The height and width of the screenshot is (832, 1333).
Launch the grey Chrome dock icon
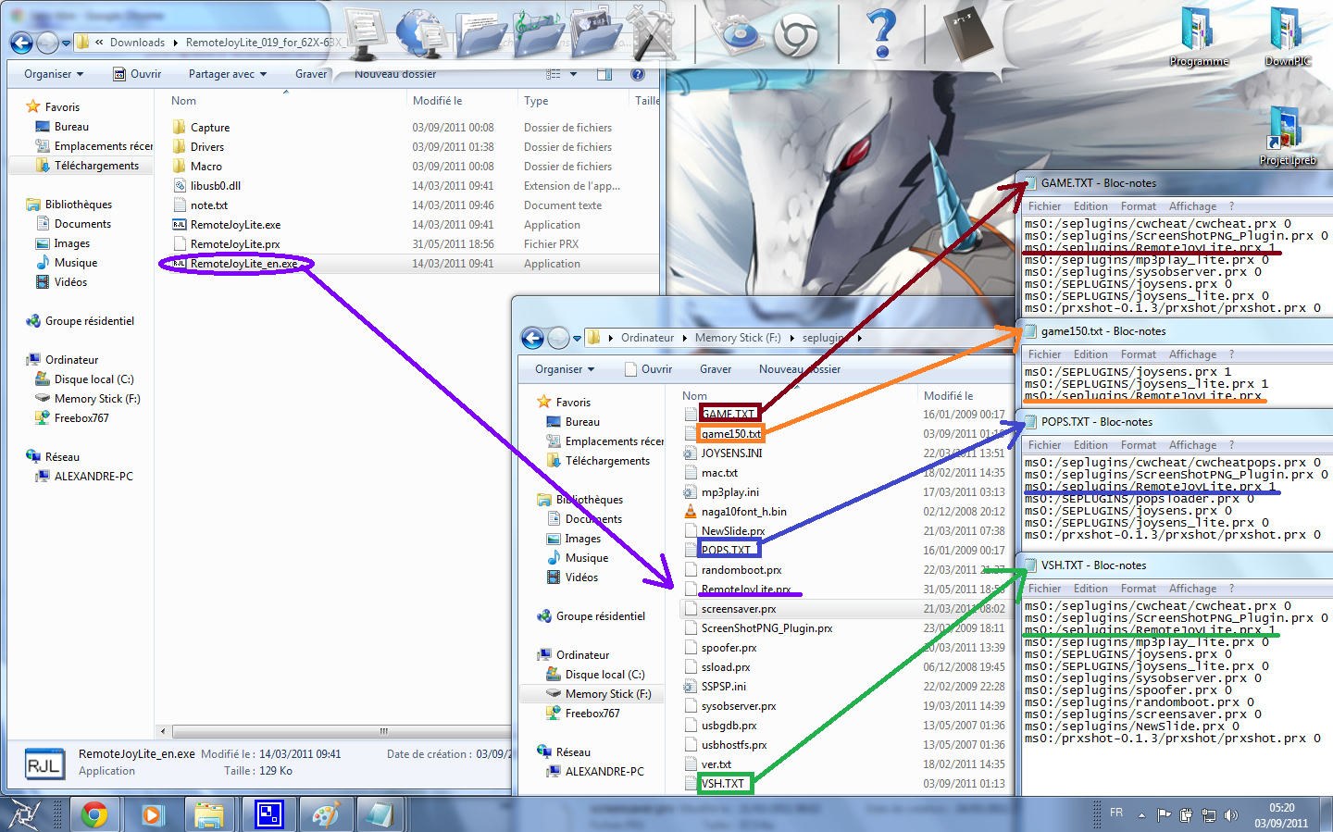click(795, 36)
